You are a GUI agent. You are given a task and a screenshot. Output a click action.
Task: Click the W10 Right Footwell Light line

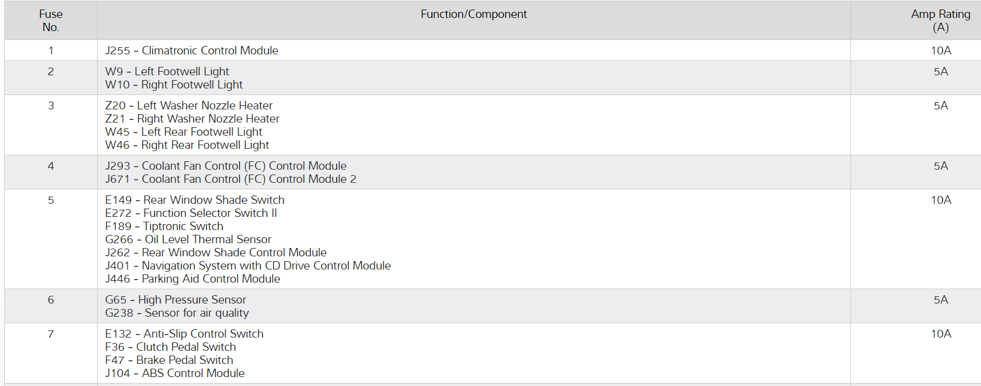pyautogui.click(x=174, y=85)
